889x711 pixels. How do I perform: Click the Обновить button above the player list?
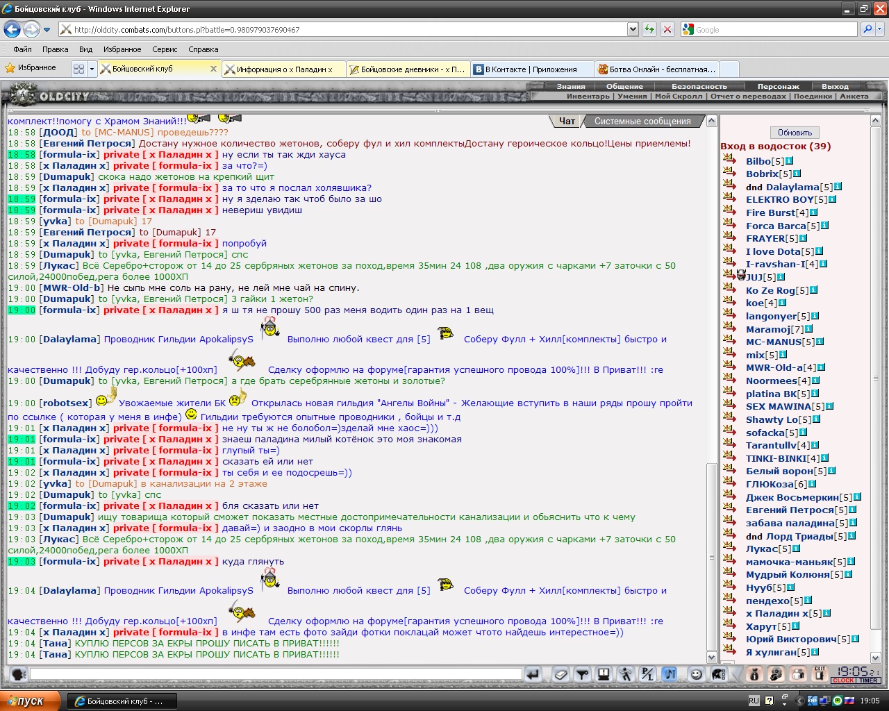click(x=795, y=133)
